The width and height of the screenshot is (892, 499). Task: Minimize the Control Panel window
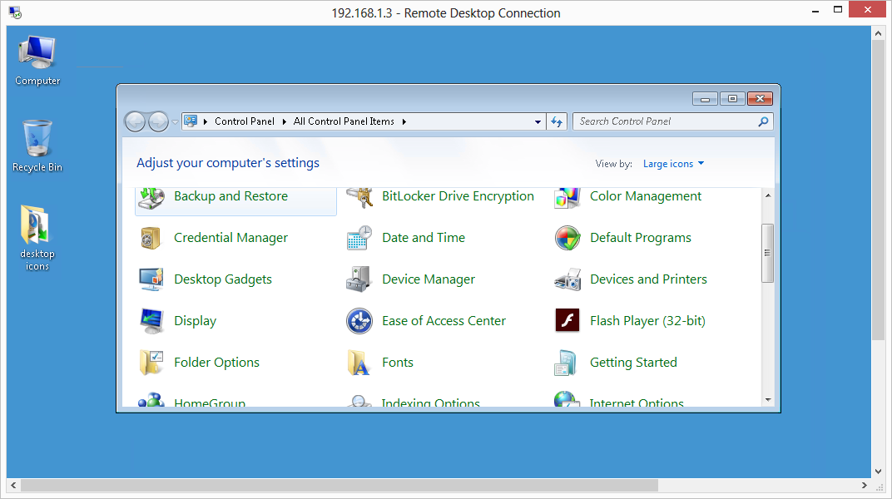pyautogui.click(x=706, y=99)
